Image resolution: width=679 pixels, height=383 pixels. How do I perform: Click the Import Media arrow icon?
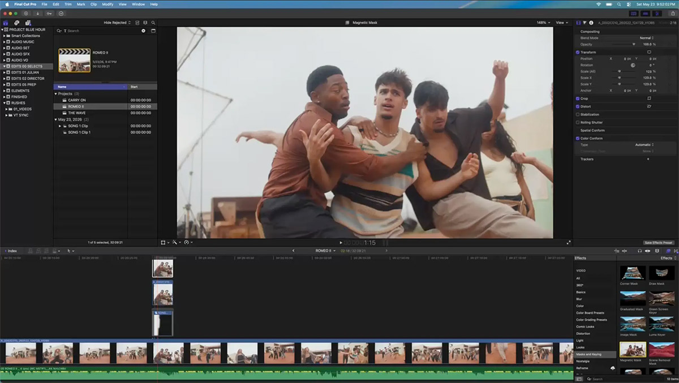(38, 13)
